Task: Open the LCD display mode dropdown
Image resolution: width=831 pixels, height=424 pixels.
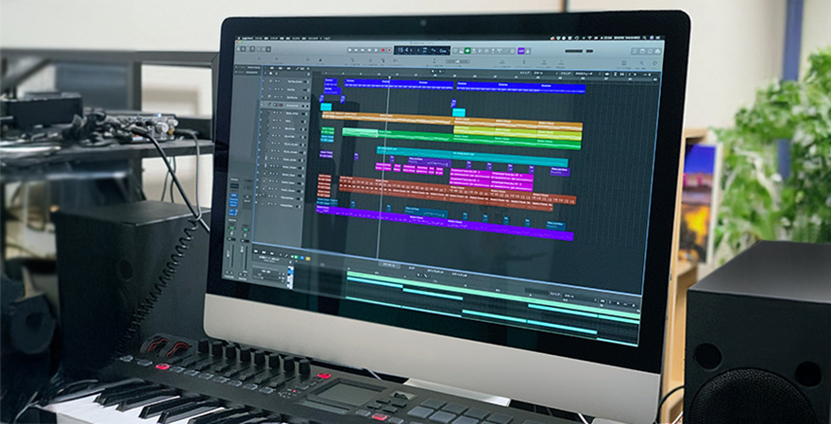Action: point(449,51)
